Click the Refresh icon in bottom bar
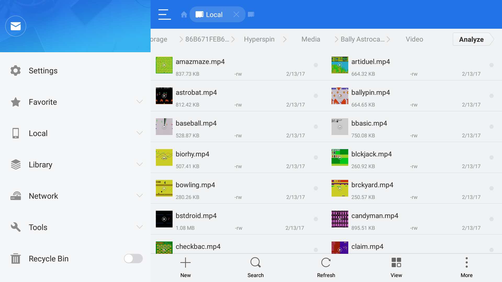Image resolution: width=502 pixels, height=282 pixels. tap(326, 266)
